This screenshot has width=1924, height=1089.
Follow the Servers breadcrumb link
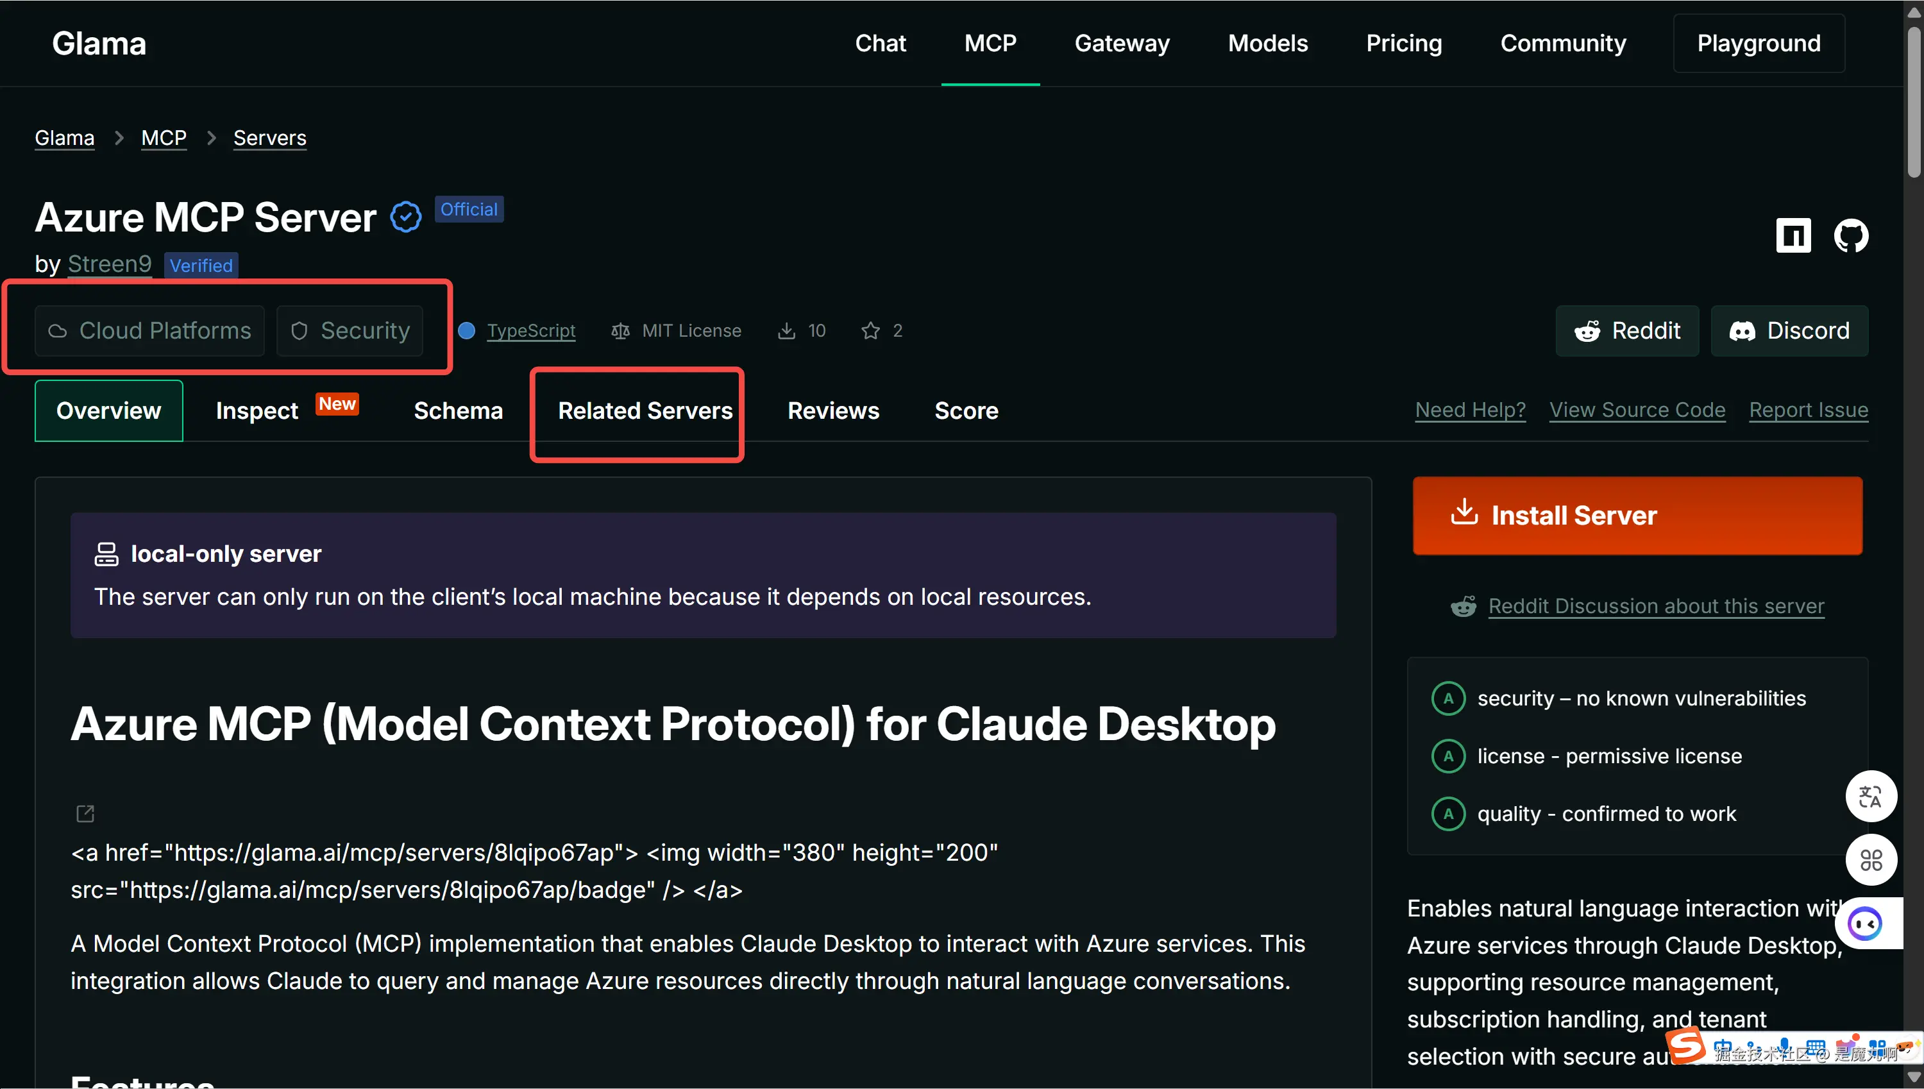[269, 138]
